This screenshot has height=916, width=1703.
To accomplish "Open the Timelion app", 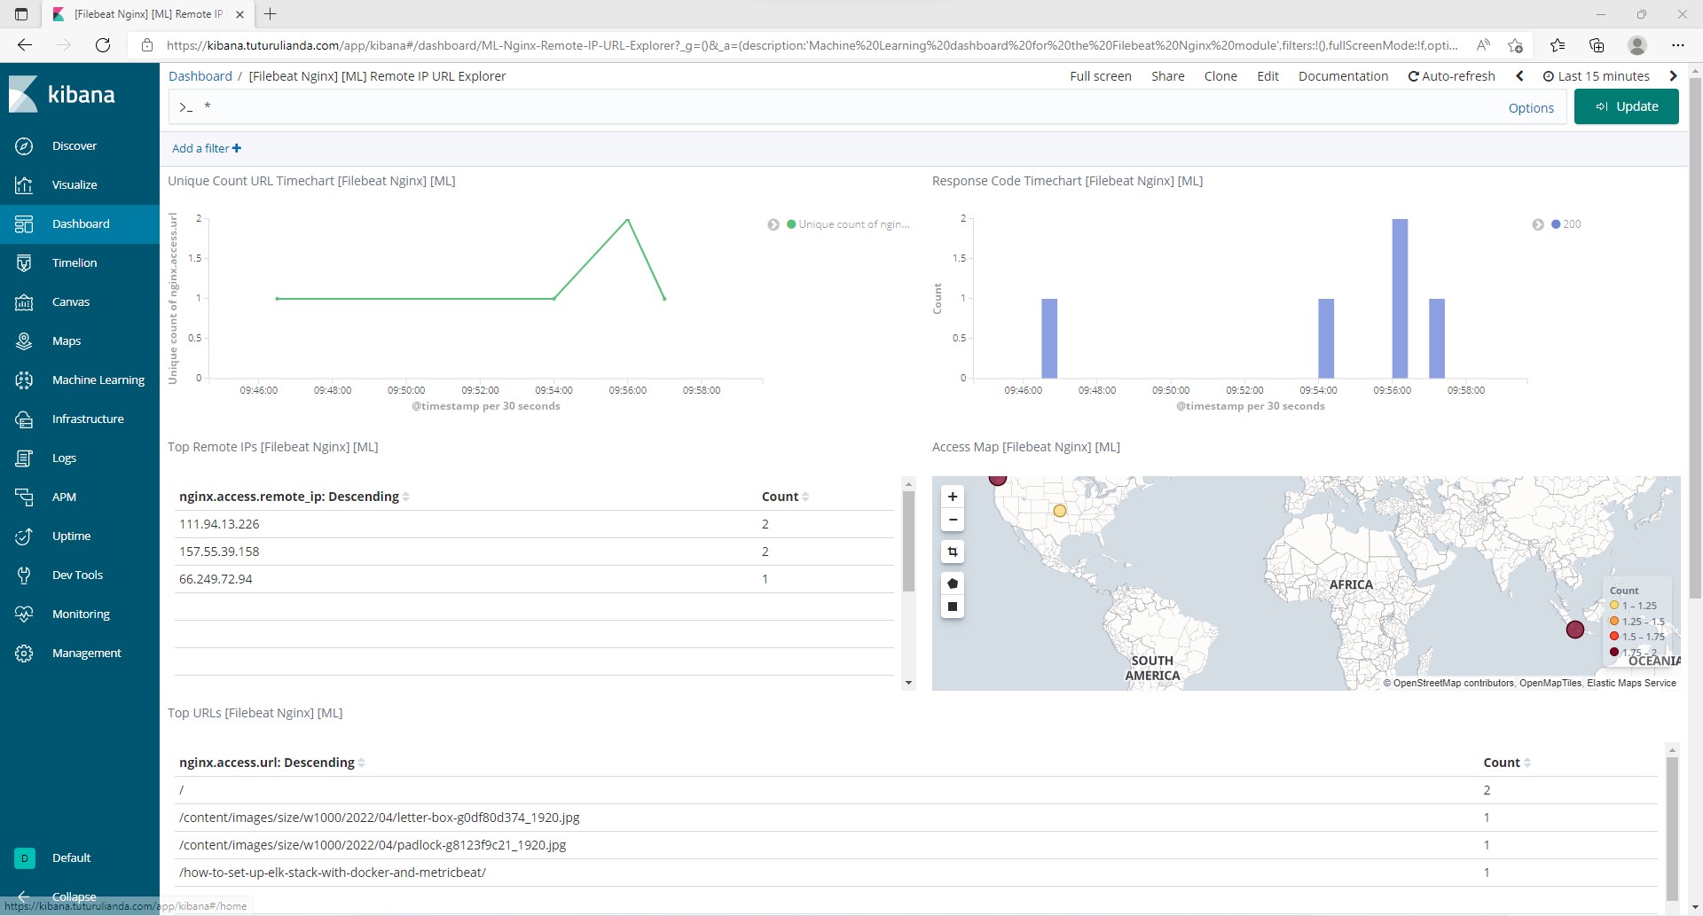I will click(75, 262).
